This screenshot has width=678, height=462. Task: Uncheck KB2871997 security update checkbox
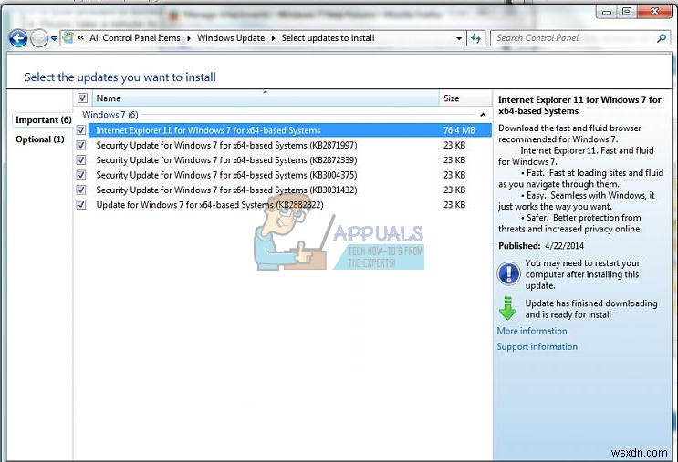coord(81,145)
